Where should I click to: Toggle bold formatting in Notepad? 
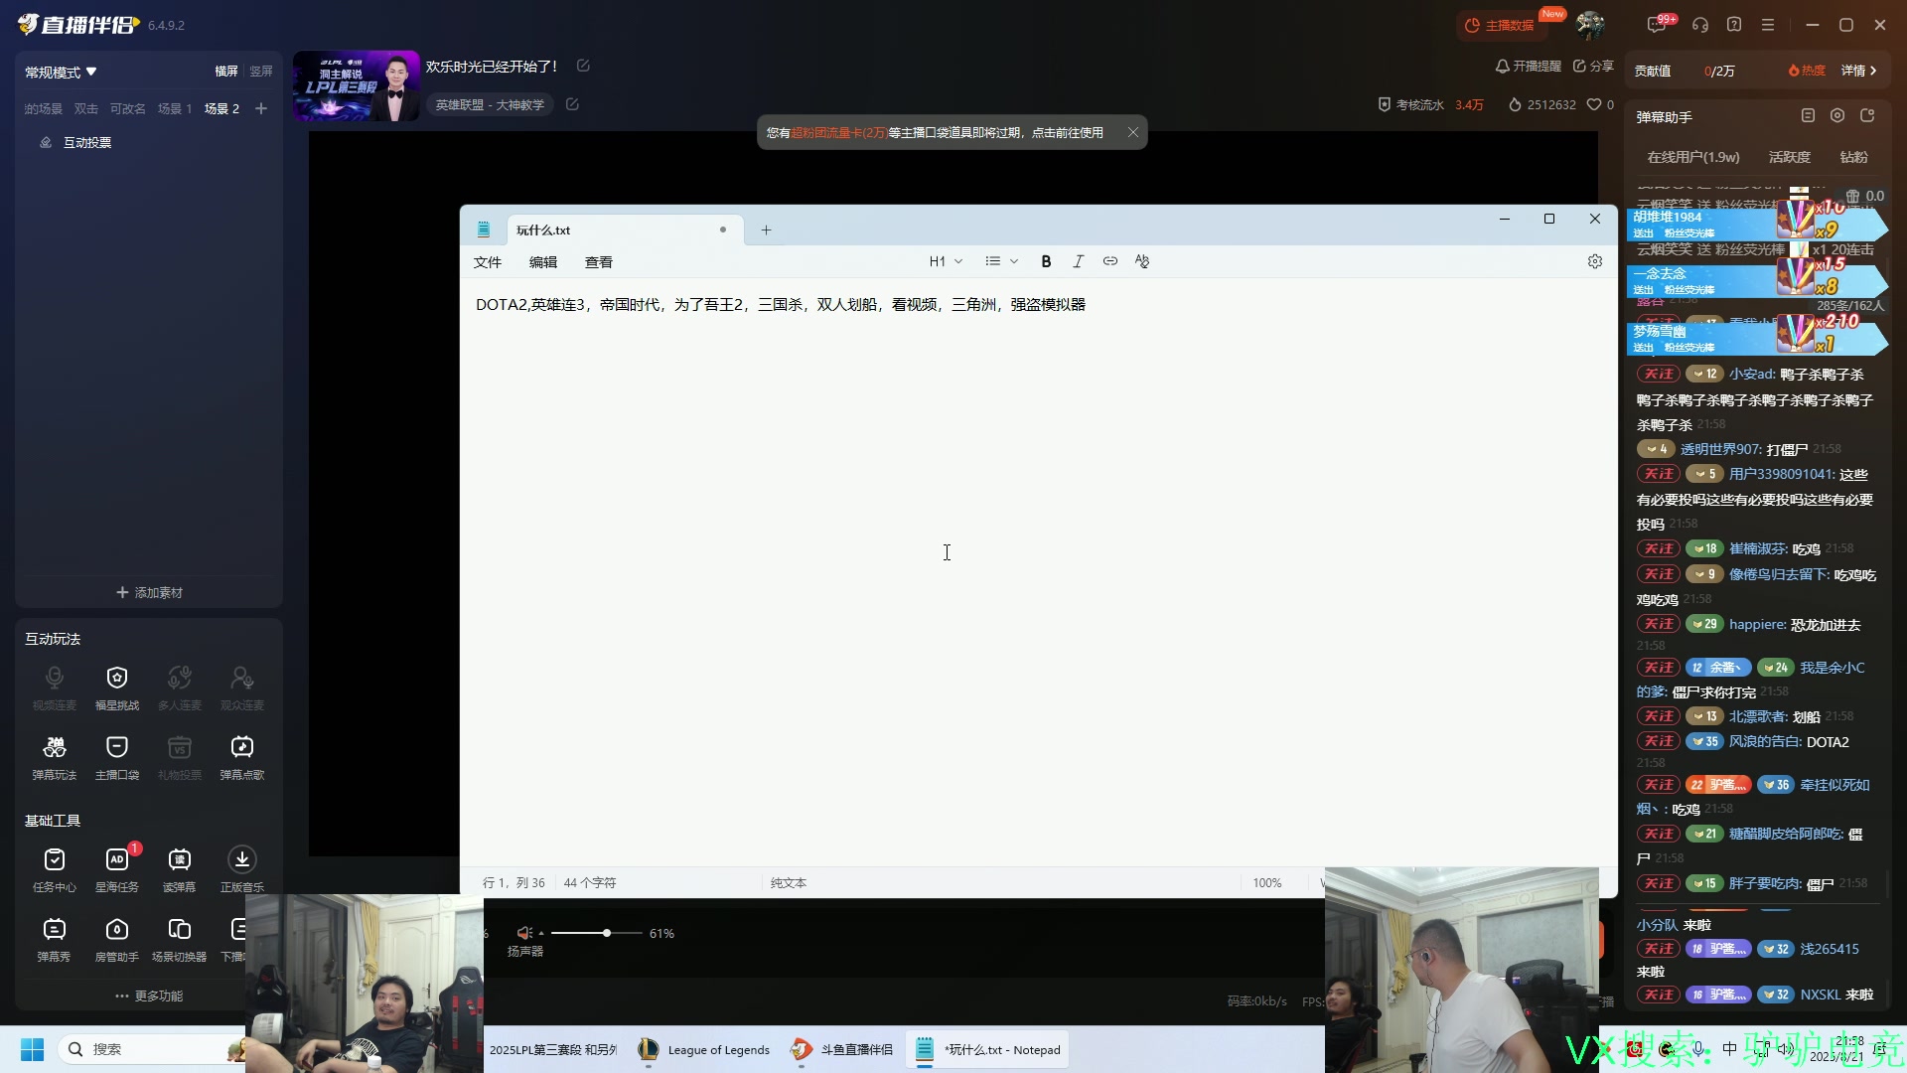[x=1046, y=261]
